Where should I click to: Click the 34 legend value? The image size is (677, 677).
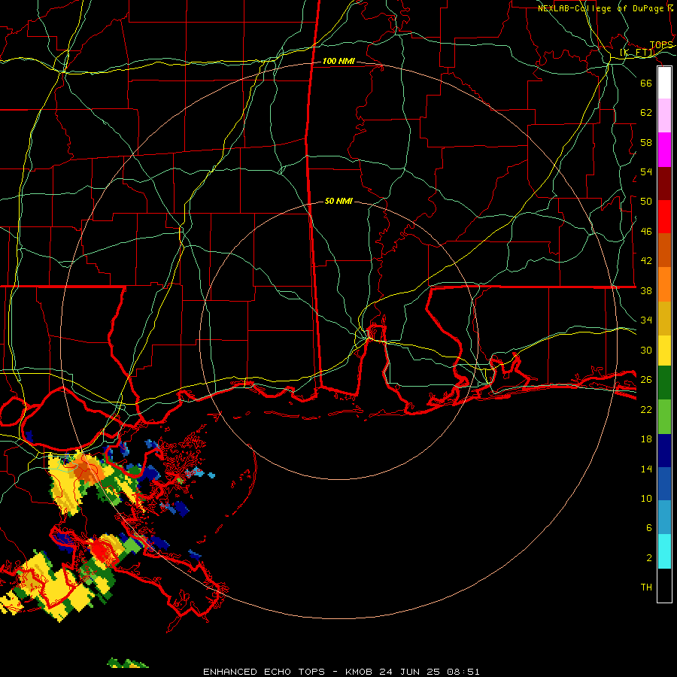coord(646,320)
